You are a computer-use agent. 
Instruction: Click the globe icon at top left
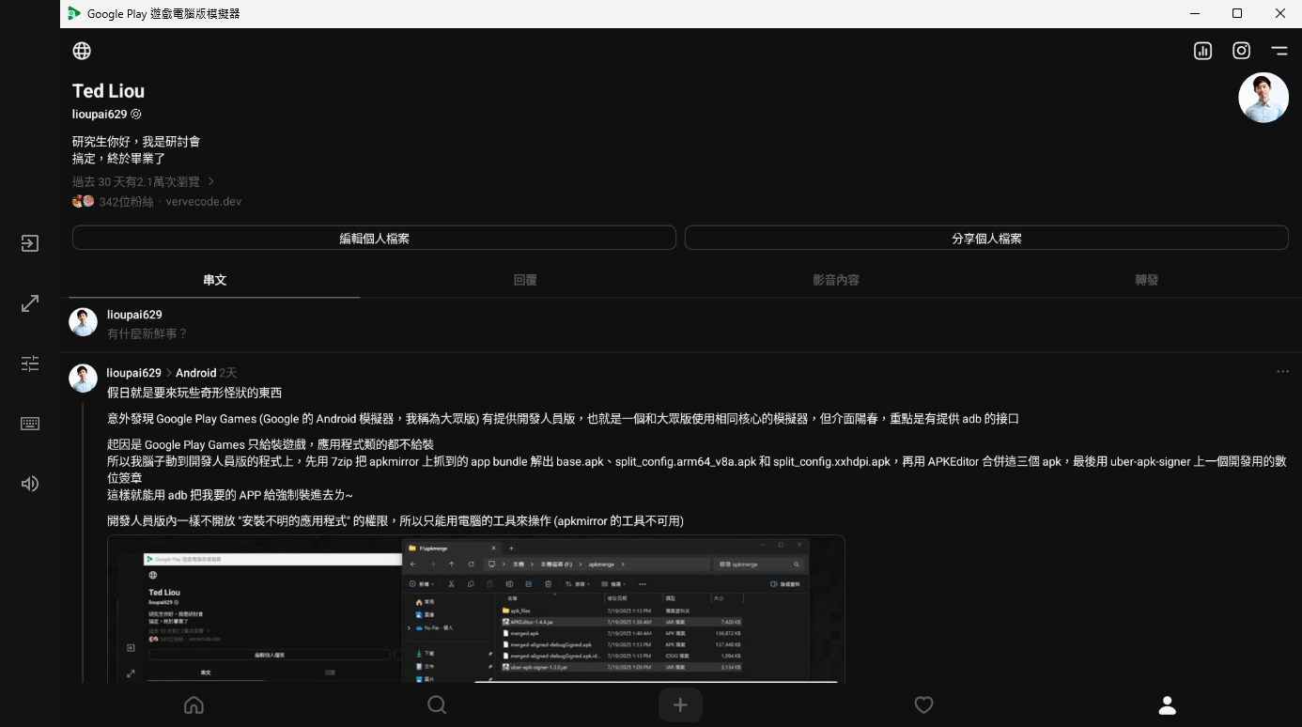(82, 51)
